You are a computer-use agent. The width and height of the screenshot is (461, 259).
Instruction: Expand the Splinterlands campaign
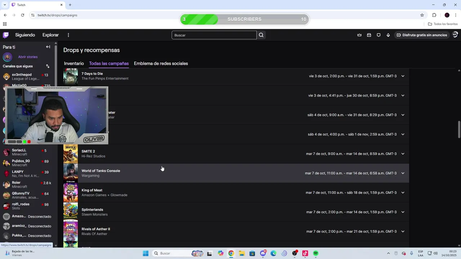(x=403, y=212)
